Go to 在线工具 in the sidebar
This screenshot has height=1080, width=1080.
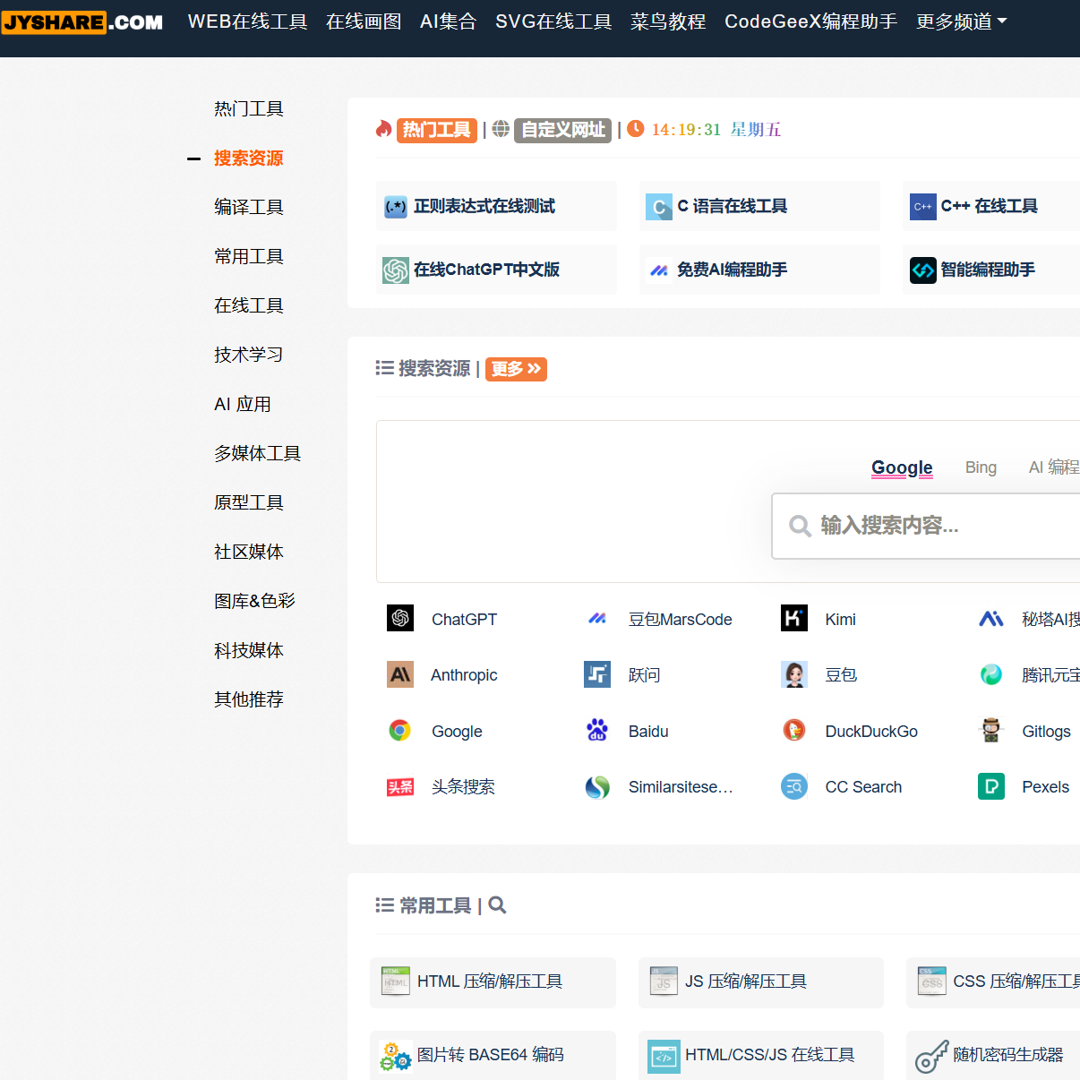(249, 306)
